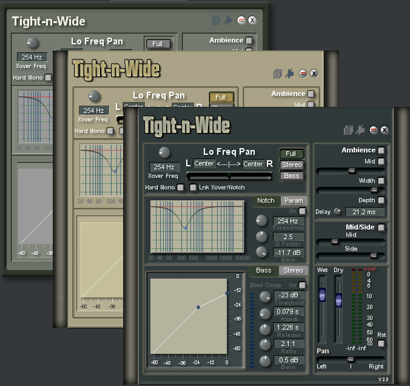Screen dimensions: 410x386
Task: Click the 21.2 ms delay value field
Action: tap(365, 212)
